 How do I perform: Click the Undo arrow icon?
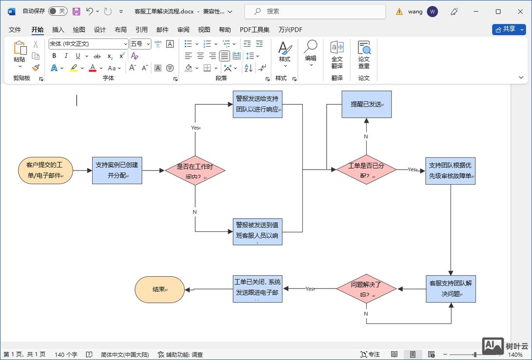point(89,11)
